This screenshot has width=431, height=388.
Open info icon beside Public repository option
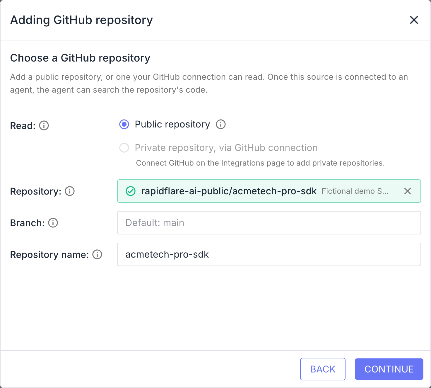click(x=221, y=124)
